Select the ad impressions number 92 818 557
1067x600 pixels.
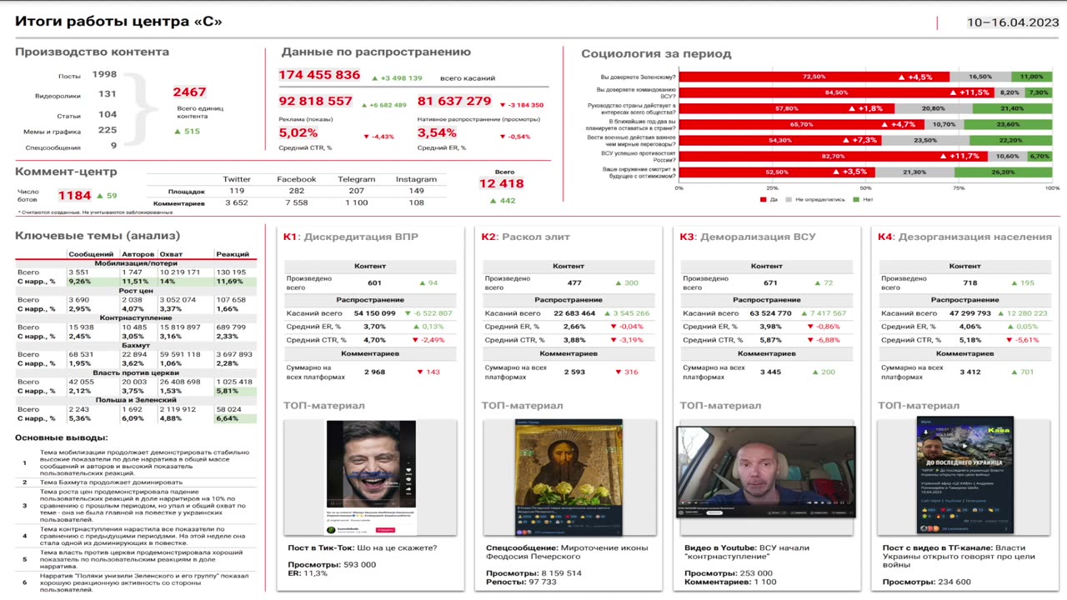click(x=316, y=101)
